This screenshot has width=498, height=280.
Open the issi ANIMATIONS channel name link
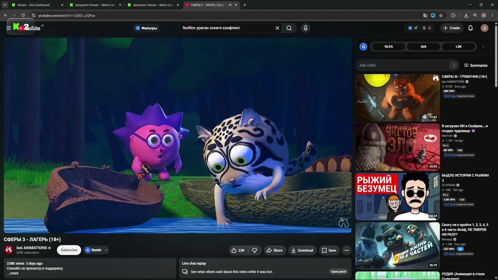32,248
